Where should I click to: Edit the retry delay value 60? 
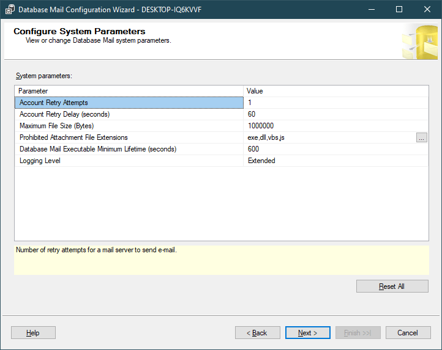coord(335,114)
